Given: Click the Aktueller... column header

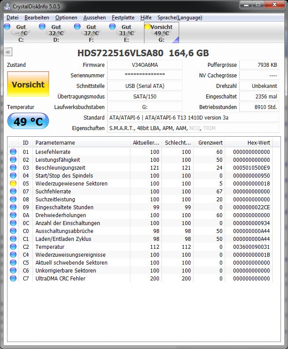Looking at the screenshot, I should click(x=146, y=143).
